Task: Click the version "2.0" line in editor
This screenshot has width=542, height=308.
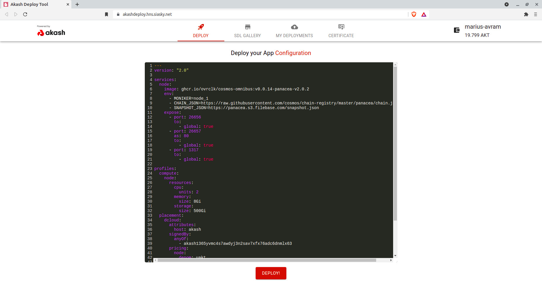Action: (171, 70)
